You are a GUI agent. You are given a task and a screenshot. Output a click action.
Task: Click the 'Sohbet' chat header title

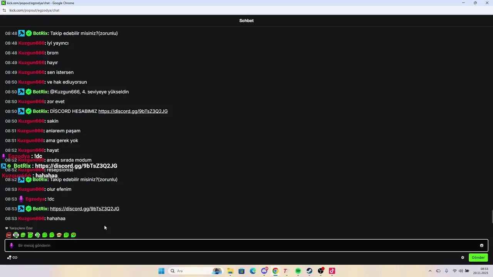point(246,21)
